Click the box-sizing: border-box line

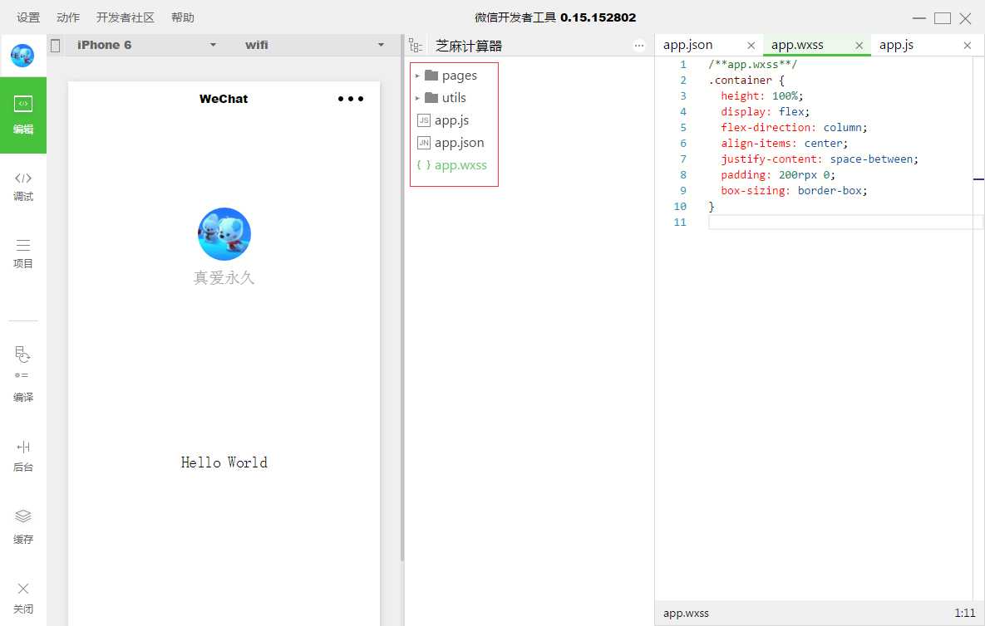[794, 191]
